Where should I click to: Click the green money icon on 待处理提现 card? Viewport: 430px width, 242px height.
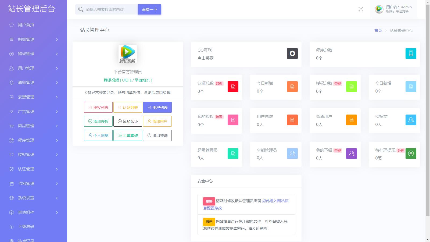411,154
